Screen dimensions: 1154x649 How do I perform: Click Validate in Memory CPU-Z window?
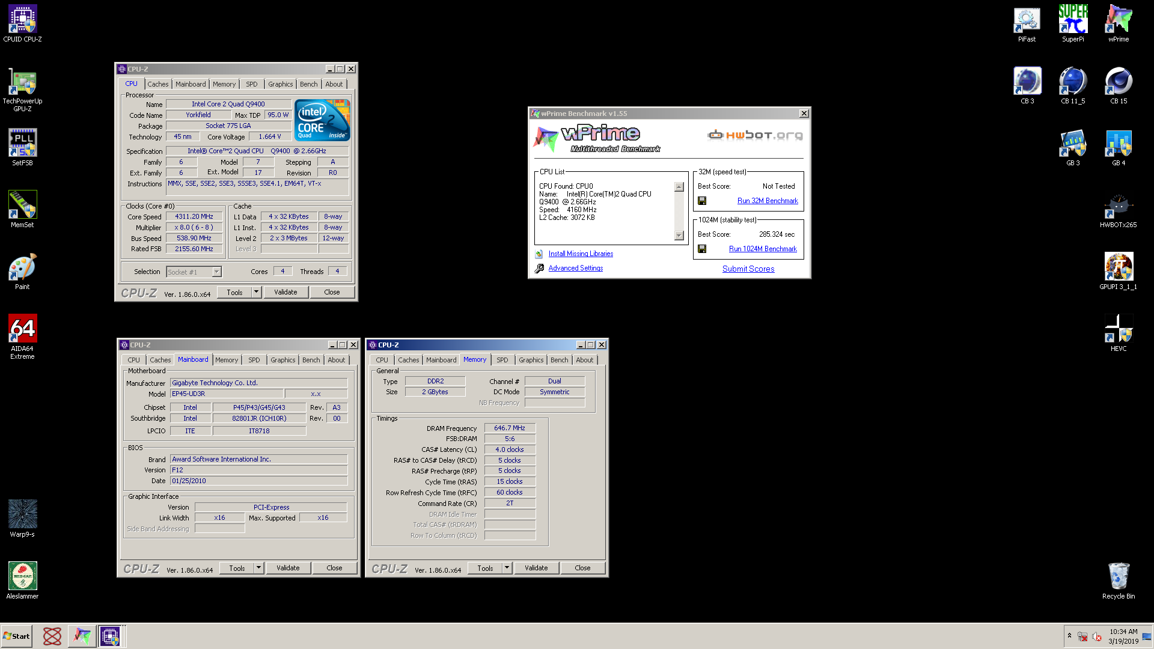coord(536,568)
